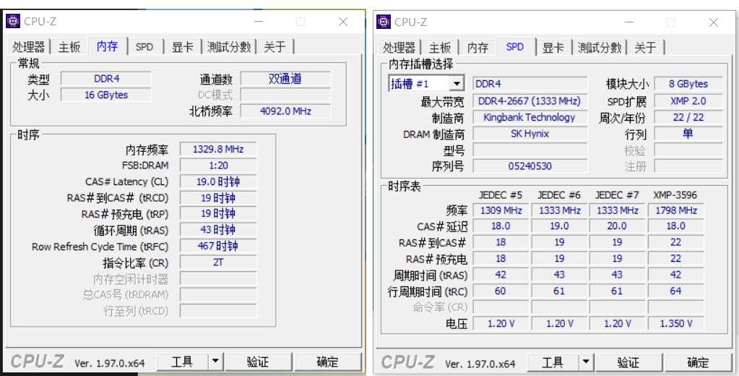Click the 16 GBytes size value
This screenshot has height=376, width=739.
click(x=106, y=95)
